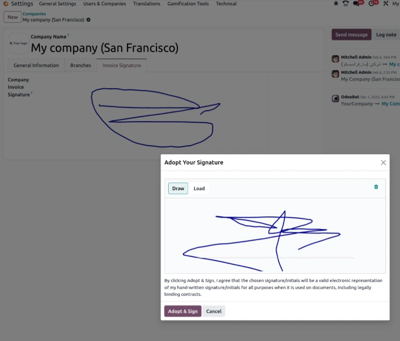Open the VoIP phone icon
The height and width of the screenshot is (341, 400).
[346, 3]
